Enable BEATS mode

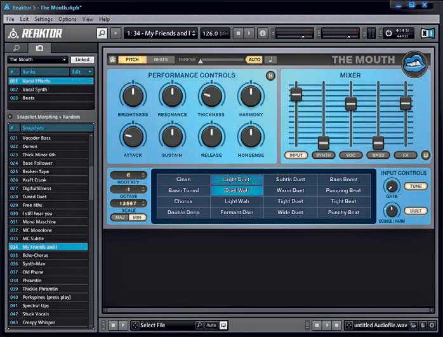[161, 60]
